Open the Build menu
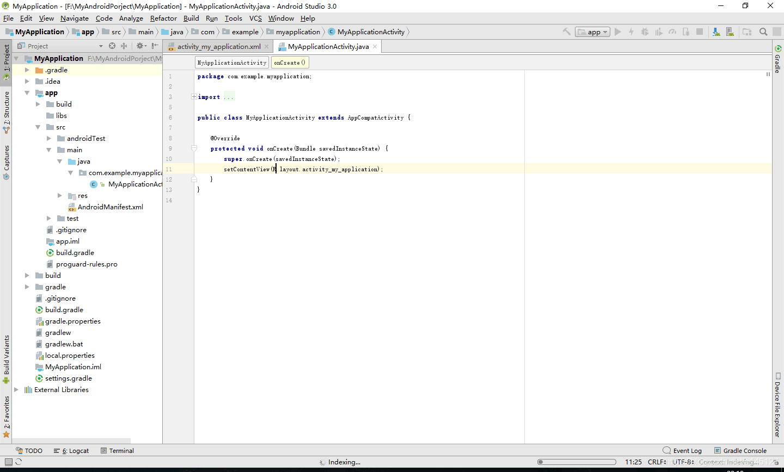Screen dimensions: 784x472 click(191, 18)
